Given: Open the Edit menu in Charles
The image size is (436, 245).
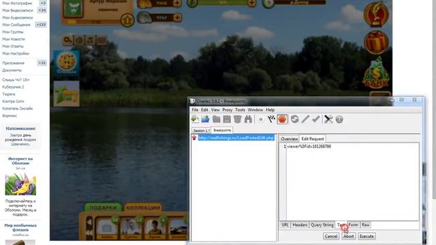Looking at the screenshot, I should pyautogui.click(x=204, y=110).
